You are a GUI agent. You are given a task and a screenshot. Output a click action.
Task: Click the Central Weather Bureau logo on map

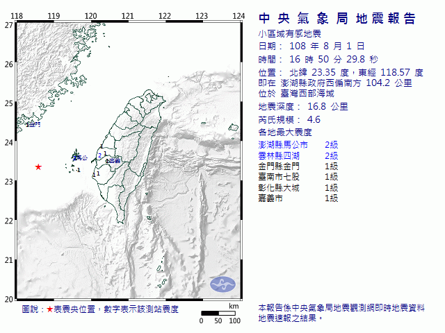pos(222,284)
